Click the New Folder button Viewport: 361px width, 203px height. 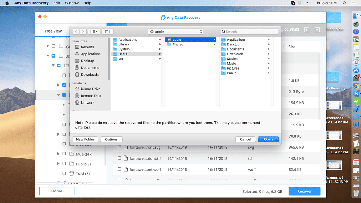[x=85, y=139]
